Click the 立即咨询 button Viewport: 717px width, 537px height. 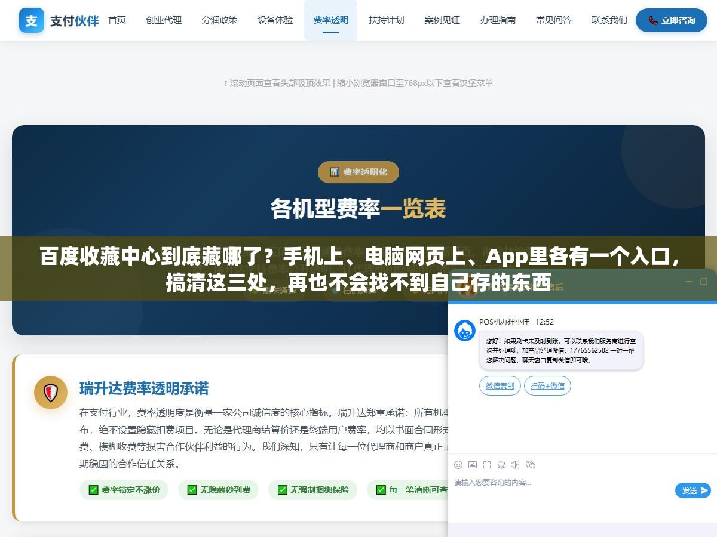pyautogui.click(x=672, y=20)
